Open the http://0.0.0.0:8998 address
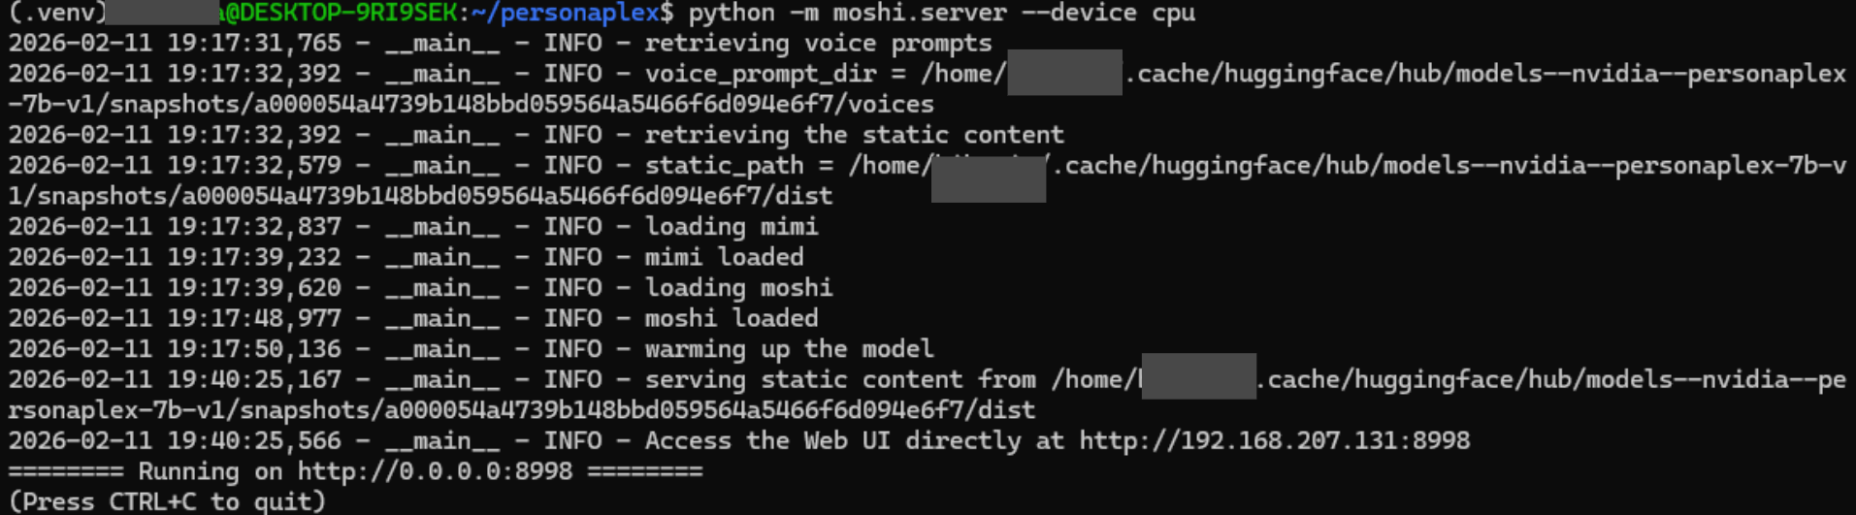 (x=435, y=471)
